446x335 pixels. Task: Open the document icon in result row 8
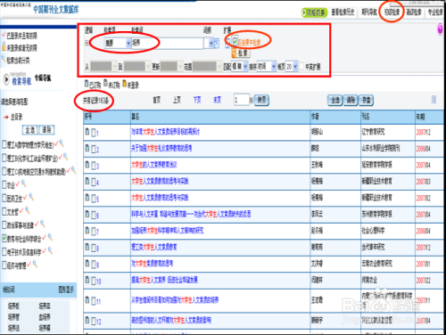coord(87,247)
